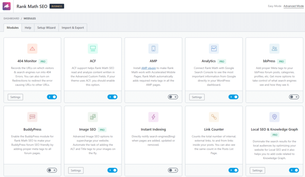This screenshot has height=177, width=305.
Task: Click the ACF module monitor icon
Action: [x=93, y=49]
